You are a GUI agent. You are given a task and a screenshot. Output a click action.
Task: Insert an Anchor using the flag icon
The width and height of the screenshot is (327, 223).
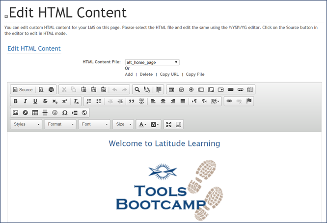tap(249, 101)
